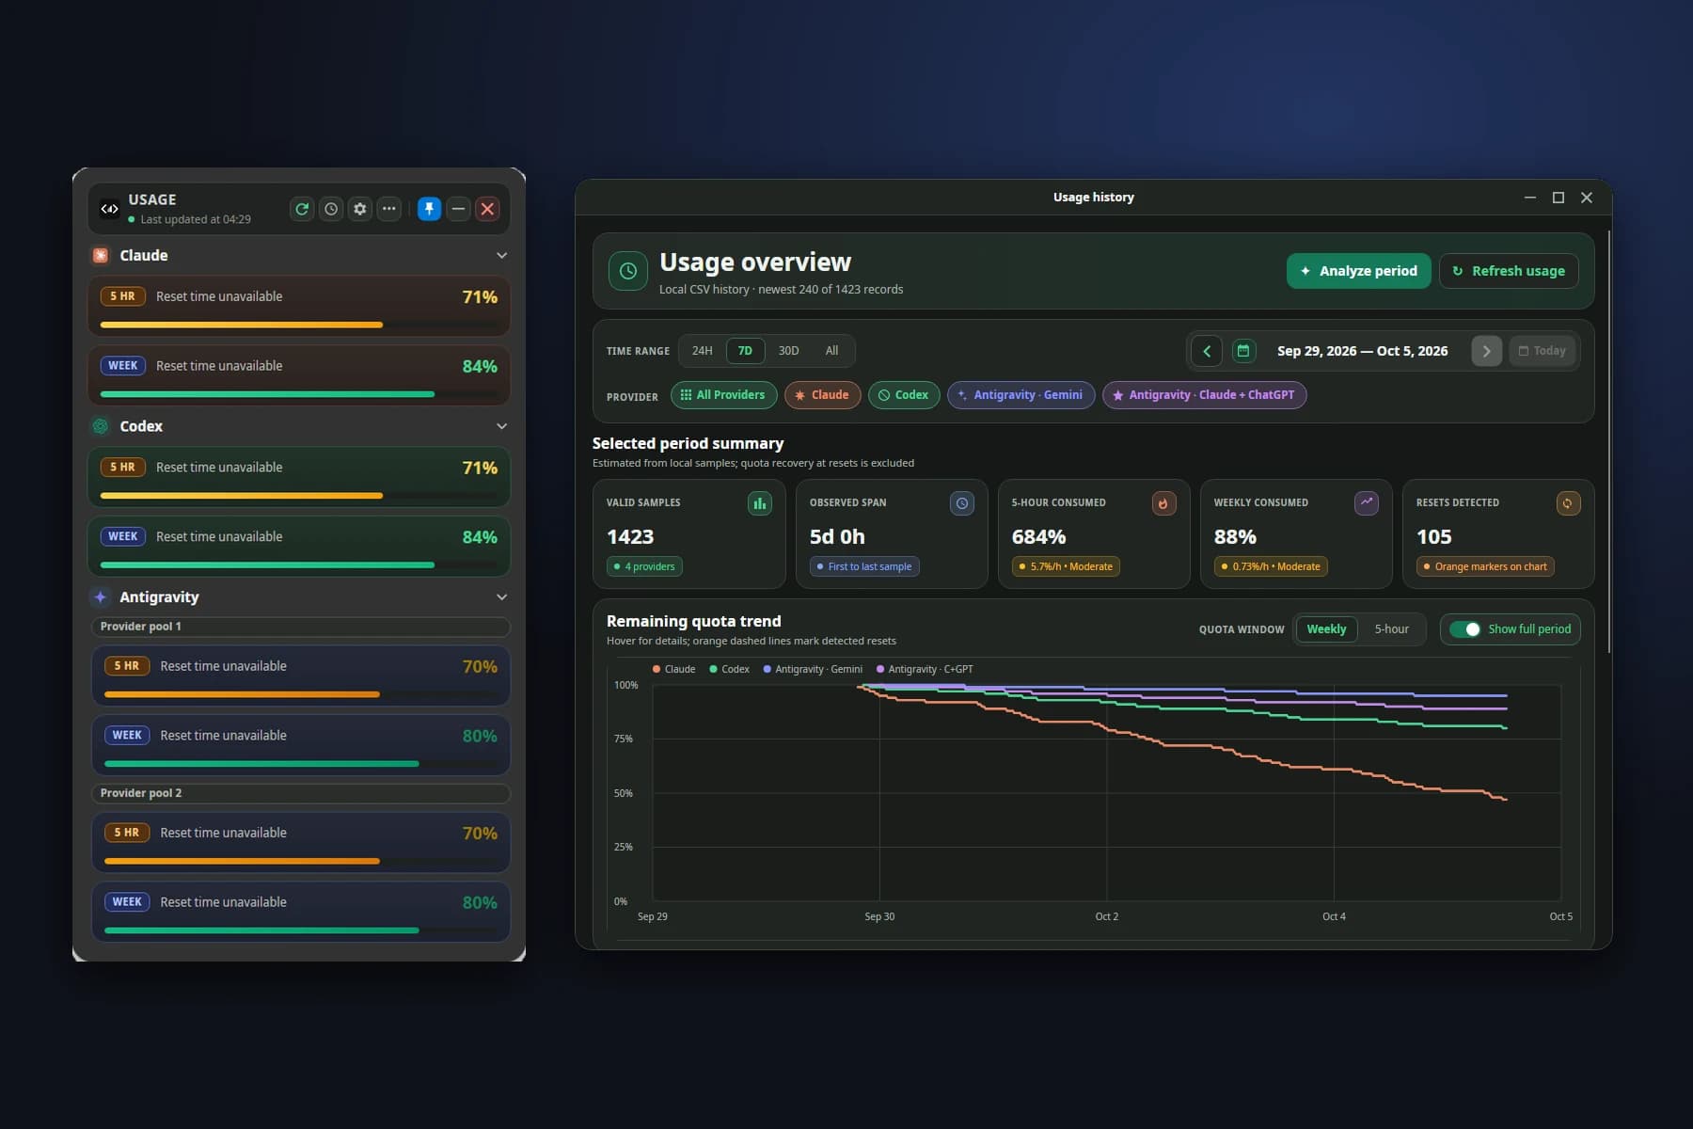Open the green calendar date picker icon
Viewport: 1693px width, 1129px height.
(x=1243, y=351)
